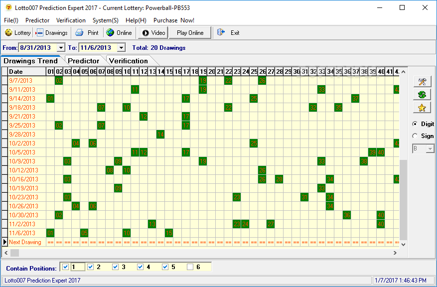Open the System(S) menu
The width and height of the screenshot is (437, 287).
(105, 20)
